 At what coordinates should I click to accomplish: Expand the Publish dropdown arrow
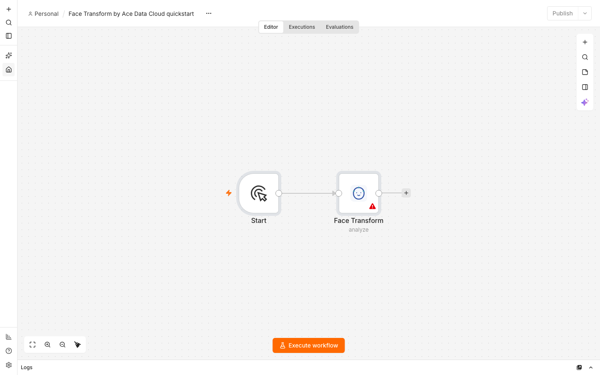click(585, 13)
